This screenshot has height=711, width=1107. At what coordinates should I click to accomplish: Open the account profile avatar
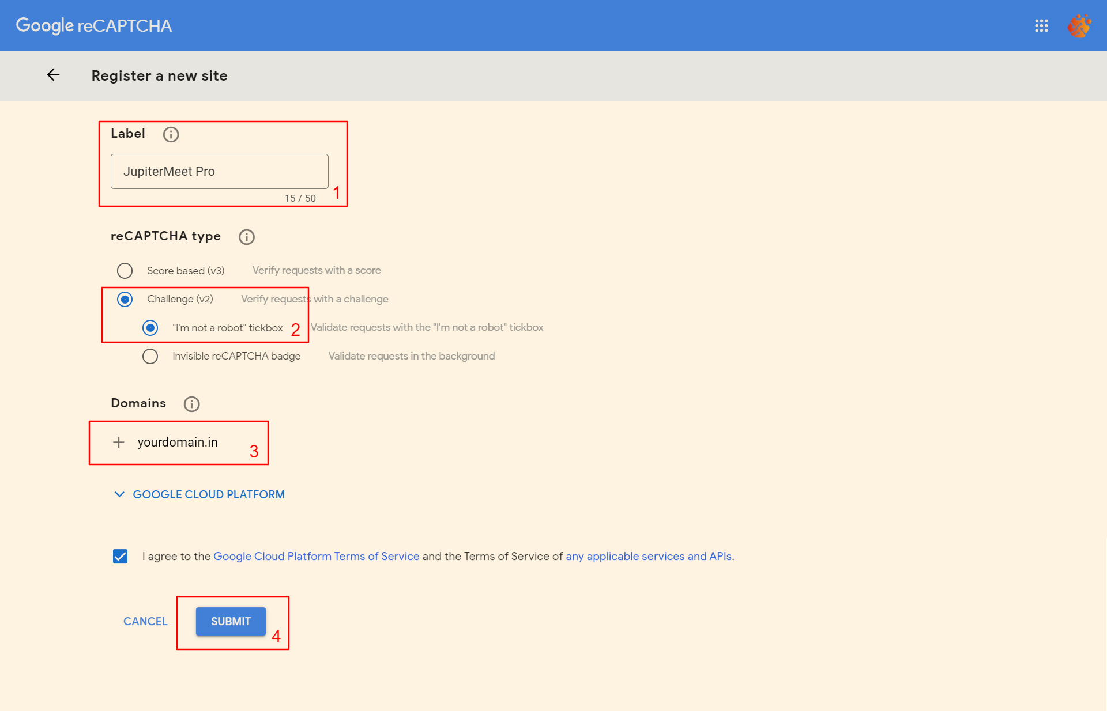point(1079,25)
